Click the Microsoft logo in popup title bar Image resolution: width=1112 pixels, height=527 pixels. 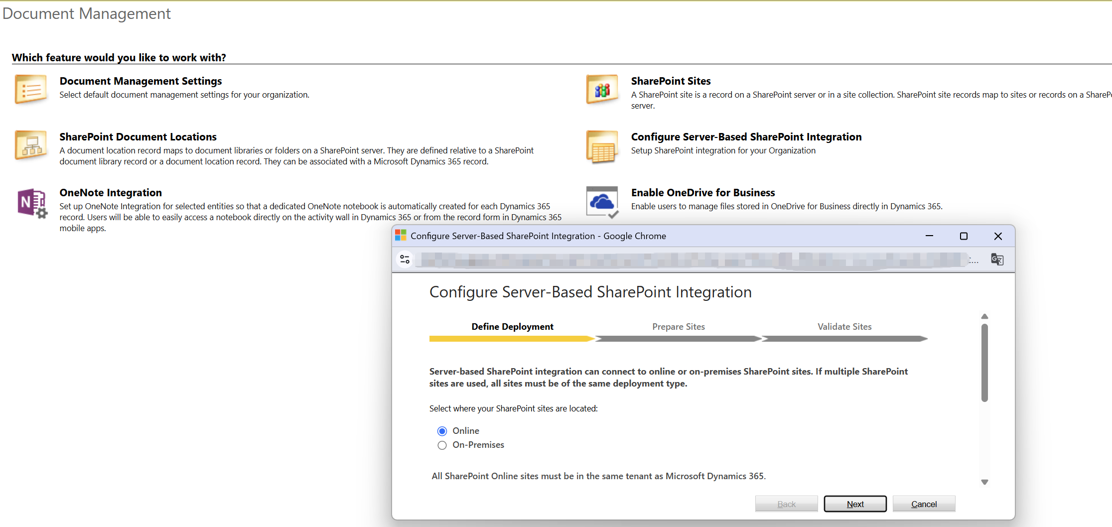(x=401, y=236)
